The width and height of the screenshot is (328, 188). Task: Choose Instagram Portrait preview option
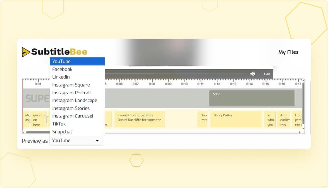tap(77, 93)
